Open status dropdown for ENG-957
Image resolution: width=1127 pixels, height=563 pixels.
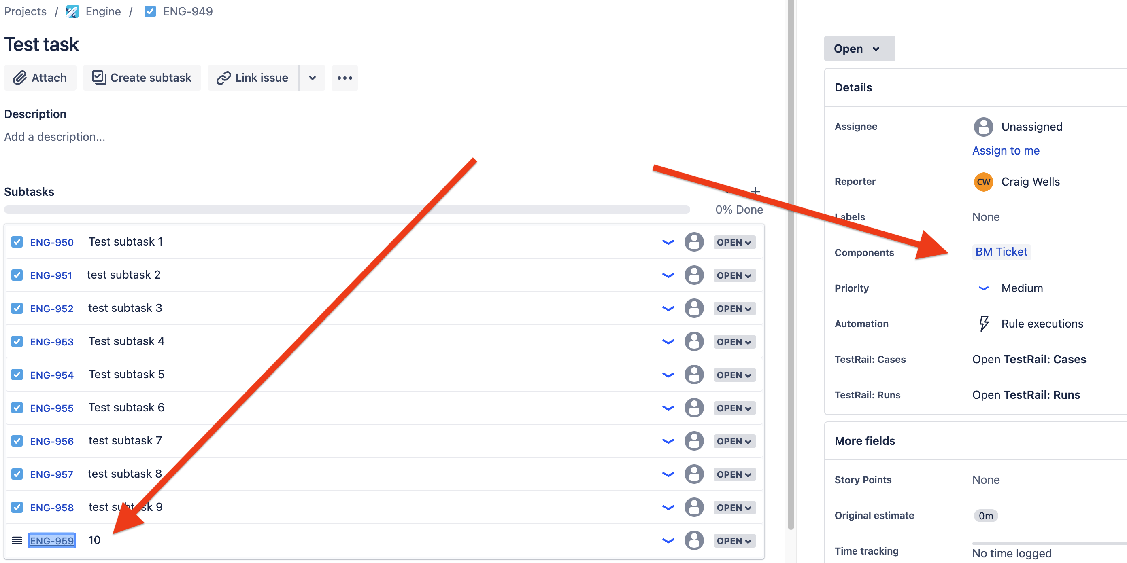click(x=734, y=475)
